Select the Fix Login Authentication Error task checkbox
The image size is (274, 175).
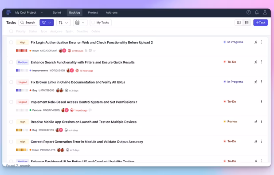pos(11,42)
